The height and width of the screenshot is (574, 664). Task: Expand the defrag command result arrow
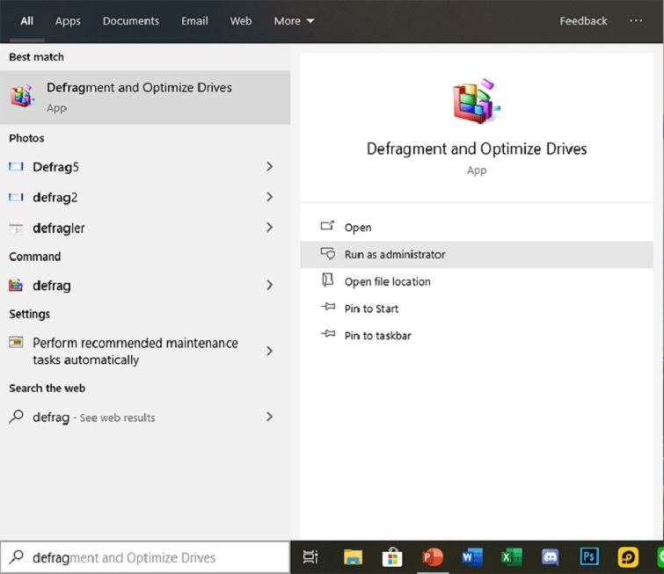[x=269, y=286]
